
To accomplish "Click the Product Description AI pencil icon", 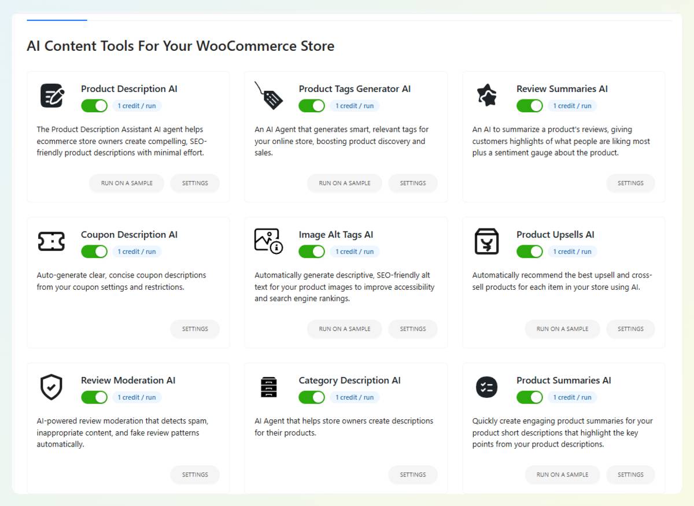I will 51,95.
